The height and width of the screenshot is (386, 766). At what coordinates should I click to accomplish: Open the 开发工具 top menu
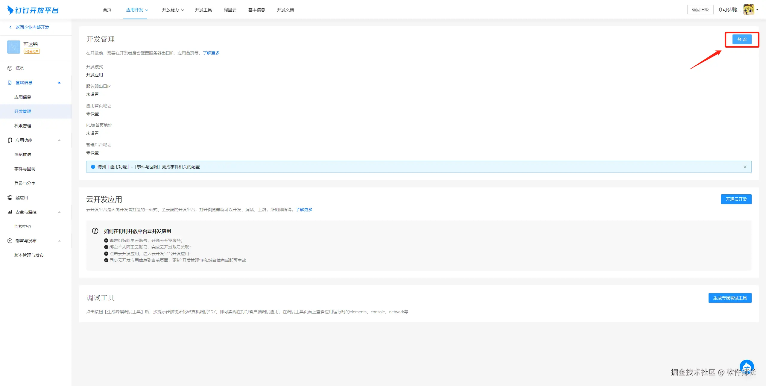click(203, 10)
